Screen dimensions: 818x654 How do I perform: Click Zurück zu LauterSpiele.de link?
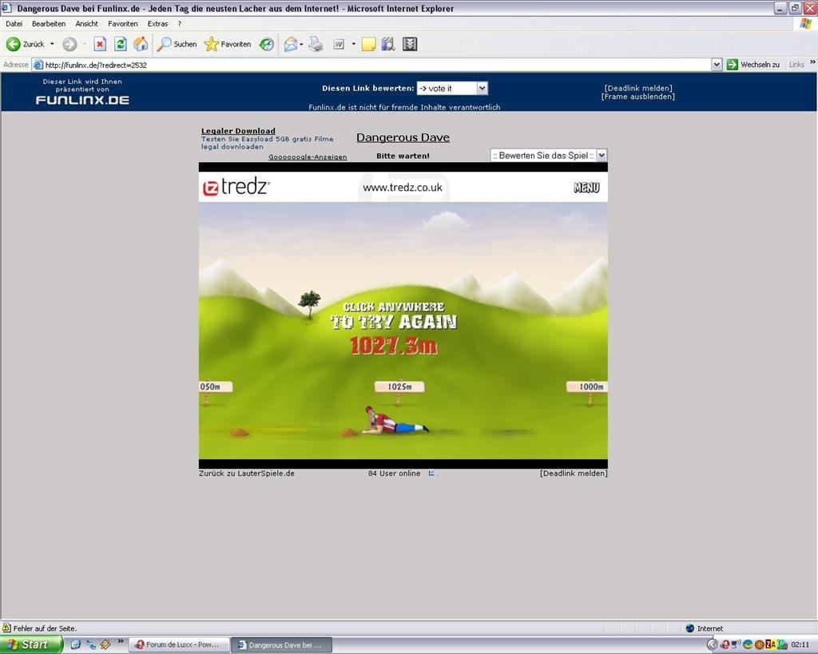246,474
